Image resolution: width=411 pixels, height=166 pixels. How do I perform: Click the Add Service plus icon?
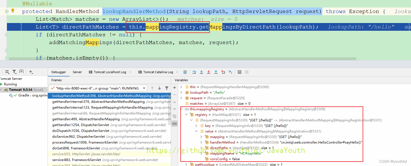click(x=31, y=72)
